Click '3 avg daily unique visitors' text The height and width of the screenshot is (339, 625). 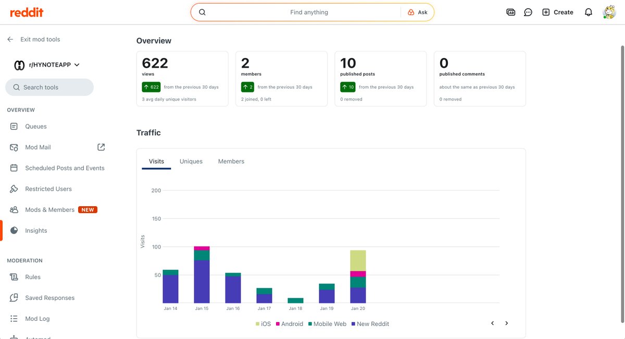click(169, 99)
